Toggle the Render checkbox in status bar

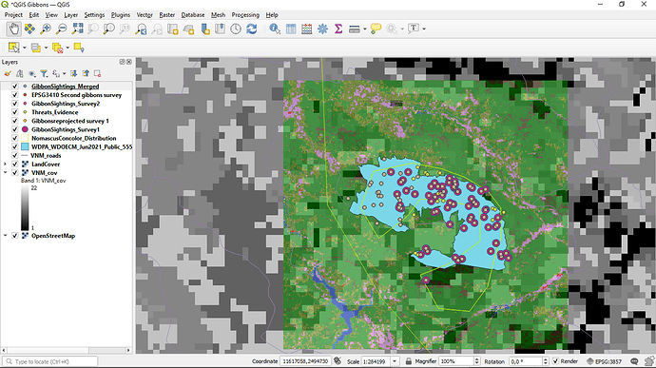pos(555,361)
